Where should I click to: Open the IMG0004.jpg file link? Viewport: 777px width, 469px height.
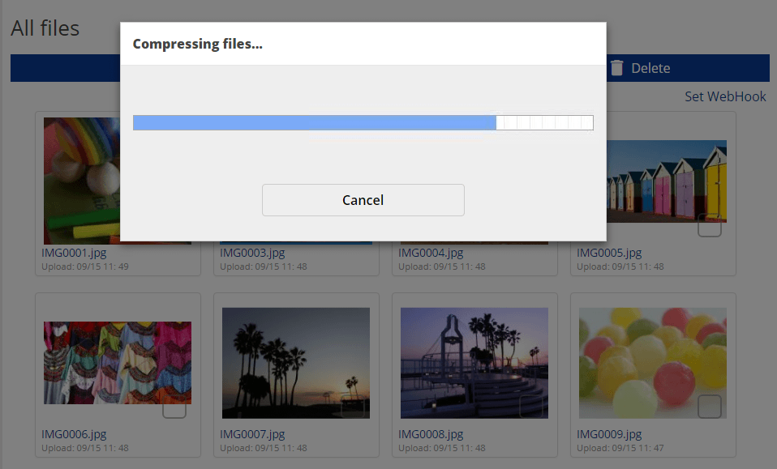pos(431,252)
